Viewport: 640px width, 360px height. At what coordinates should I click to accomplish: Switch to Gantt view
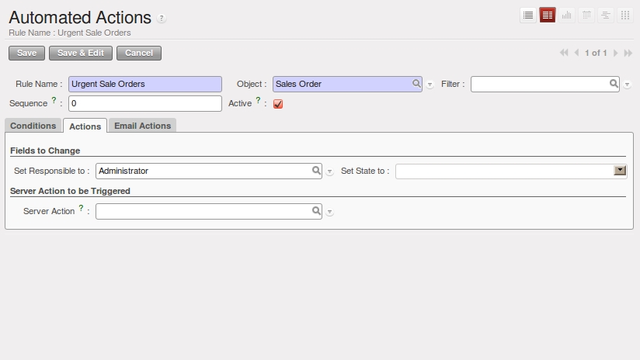click(x=606, y=15)
